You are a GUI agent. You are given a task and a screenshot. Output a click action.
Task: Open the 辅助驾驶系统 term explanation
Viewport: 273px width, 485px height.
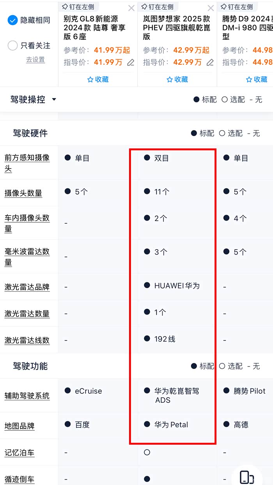27,396
